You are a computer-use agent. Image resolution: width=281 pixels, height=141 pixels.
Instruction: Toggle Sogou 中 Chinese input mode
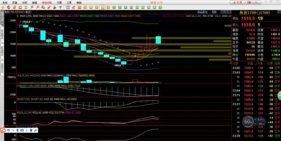(x=8, y=130)
